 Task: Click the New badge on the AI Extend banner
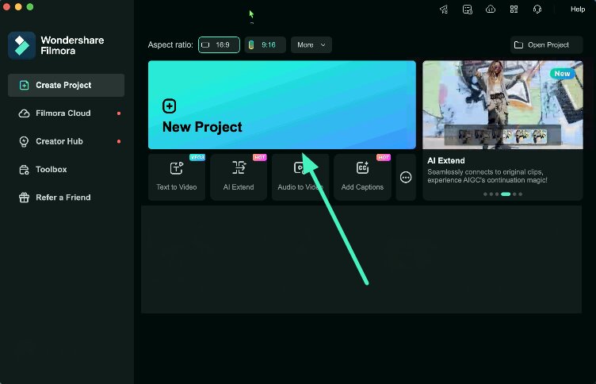click(562, 74)
